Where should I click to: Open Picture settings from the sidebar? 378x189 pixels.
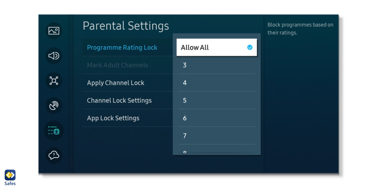click(x=54, y=31)
